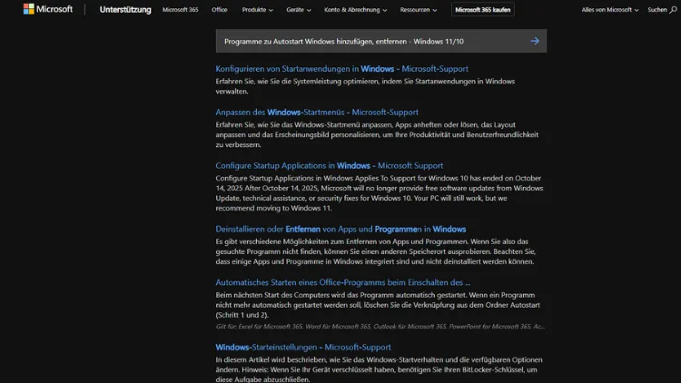Expand the Produkte dropdown
This screenshot has height=383, width=681.
pos(258,10)
